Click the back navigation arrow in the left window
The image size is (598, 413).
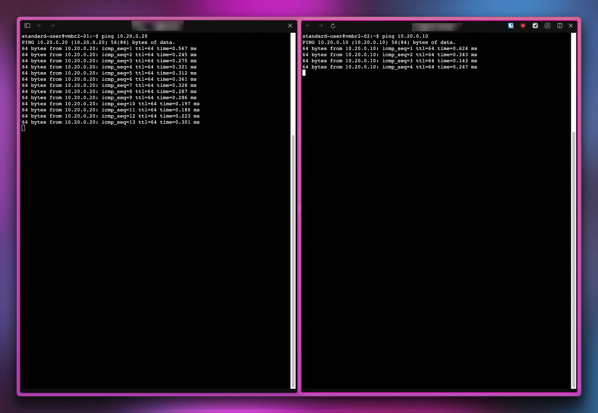(40, 26)
